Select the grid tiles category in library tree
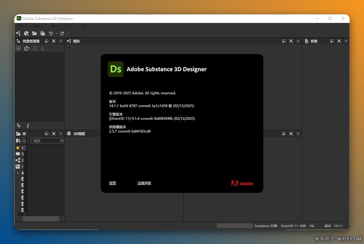 [18, 166]
